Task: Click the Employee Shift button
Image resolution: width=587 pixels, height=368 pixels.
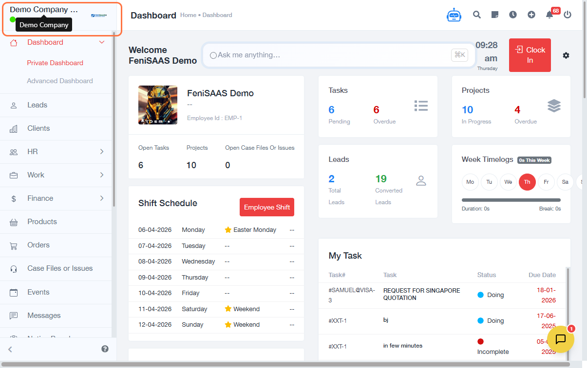Action: (267, 207)
